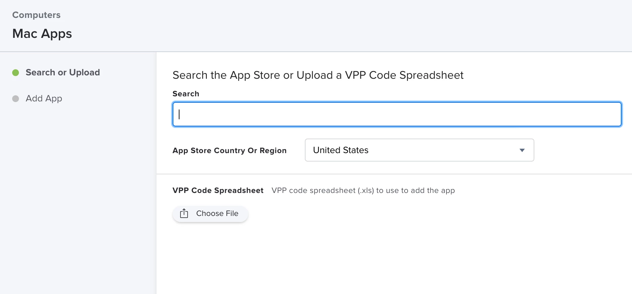Viewport: 632px width, 294px height.
Task: Open the country dropdown arrow
Action: [522, 150]
